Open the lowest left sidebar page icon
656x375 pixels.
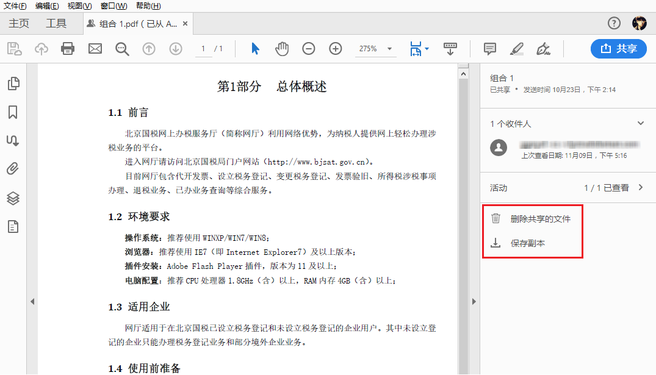13,227
